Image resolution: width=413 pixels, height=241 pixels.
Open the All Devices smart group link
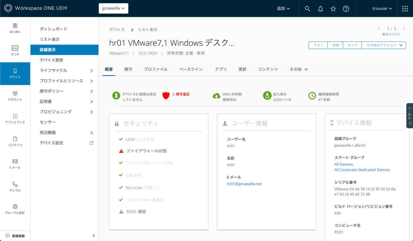(x=344, y=164)
